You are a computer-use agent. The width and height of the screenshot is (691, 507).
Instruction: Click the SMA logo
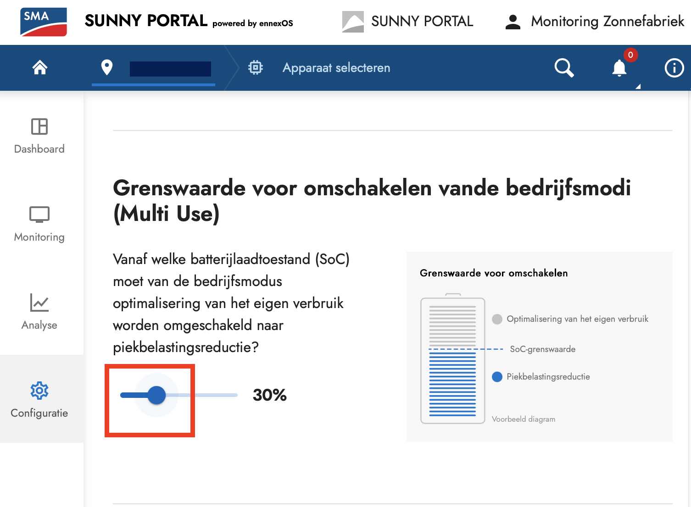click(43, 22)
